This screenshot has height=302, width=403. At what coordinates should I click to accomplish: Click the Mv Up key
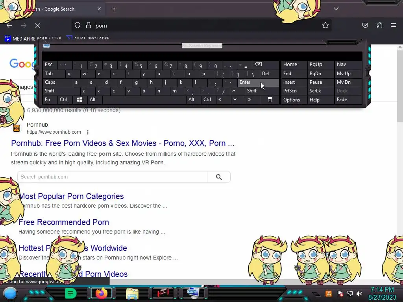348,74
